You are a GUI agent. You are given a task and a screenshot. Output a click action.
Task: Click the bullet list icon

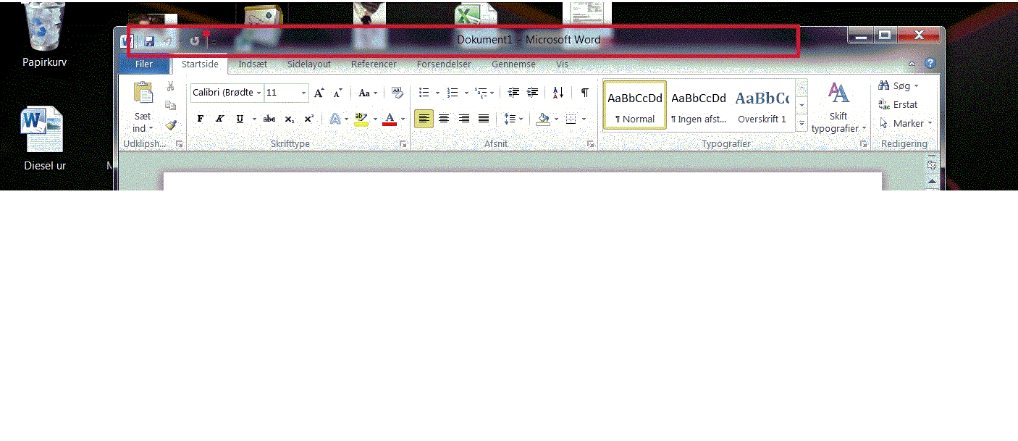coord(424,93)
